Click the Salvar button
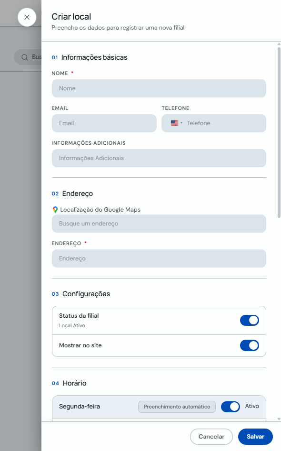The width and height of the screenshot is (281, 451). (x=255, y=437)
